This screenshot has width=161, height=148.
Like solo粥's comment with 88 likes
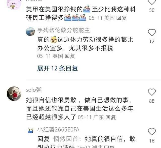point(152,92)
